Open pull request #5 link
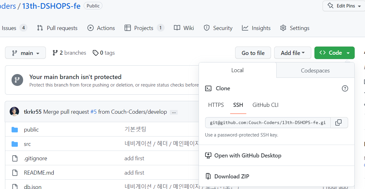365x189 pixels. click(93, 112)
